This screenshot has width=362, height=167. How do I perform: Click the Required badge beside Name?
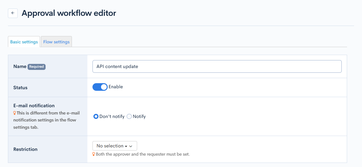pos(36,67)
